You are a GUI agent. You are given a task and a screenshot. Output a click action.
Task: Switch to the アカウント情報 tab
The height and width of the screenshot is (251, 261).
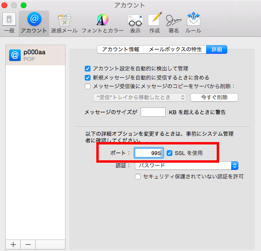[x=120, y=49]
